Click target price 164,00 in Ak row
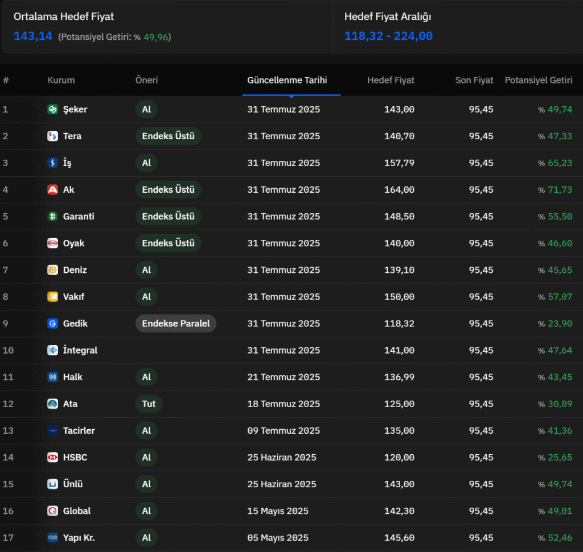Screen dimensions: 583x552 399,190
